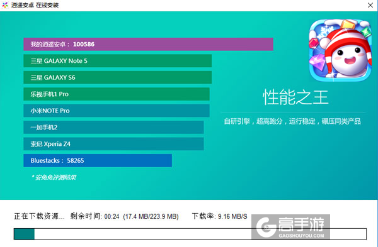The image size is (378, 247).
Task: Select the 一加手机2 bar
Action: click(113, 127)
